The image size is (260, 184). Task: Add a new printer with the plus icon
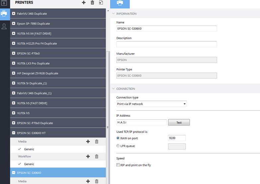coord(84,3)
